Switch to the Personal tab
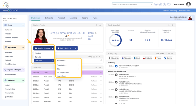The height and width of the screenshot is (106, 196). click(x=61, y=18)
